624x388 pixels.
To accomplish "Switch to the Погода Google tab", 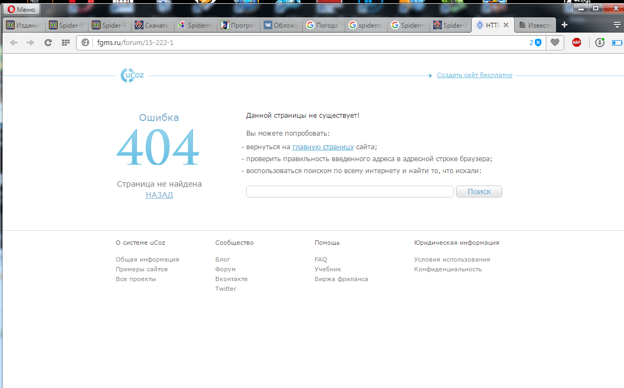I will (x=323, y=25).
